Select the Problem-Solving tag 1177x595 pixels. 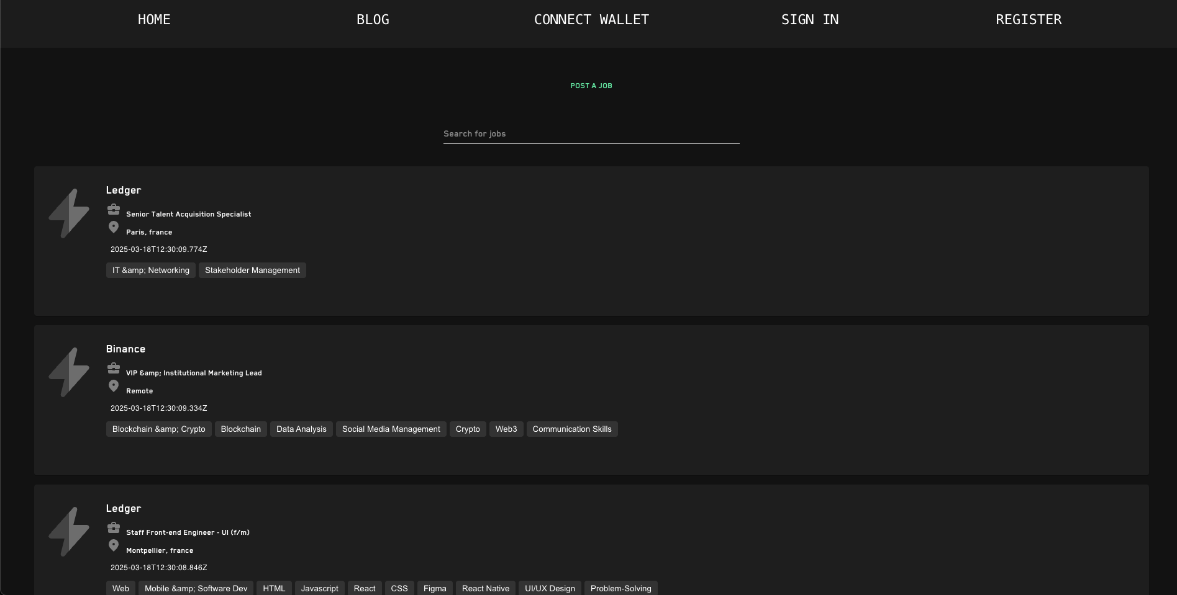click(x=621, y=588)
